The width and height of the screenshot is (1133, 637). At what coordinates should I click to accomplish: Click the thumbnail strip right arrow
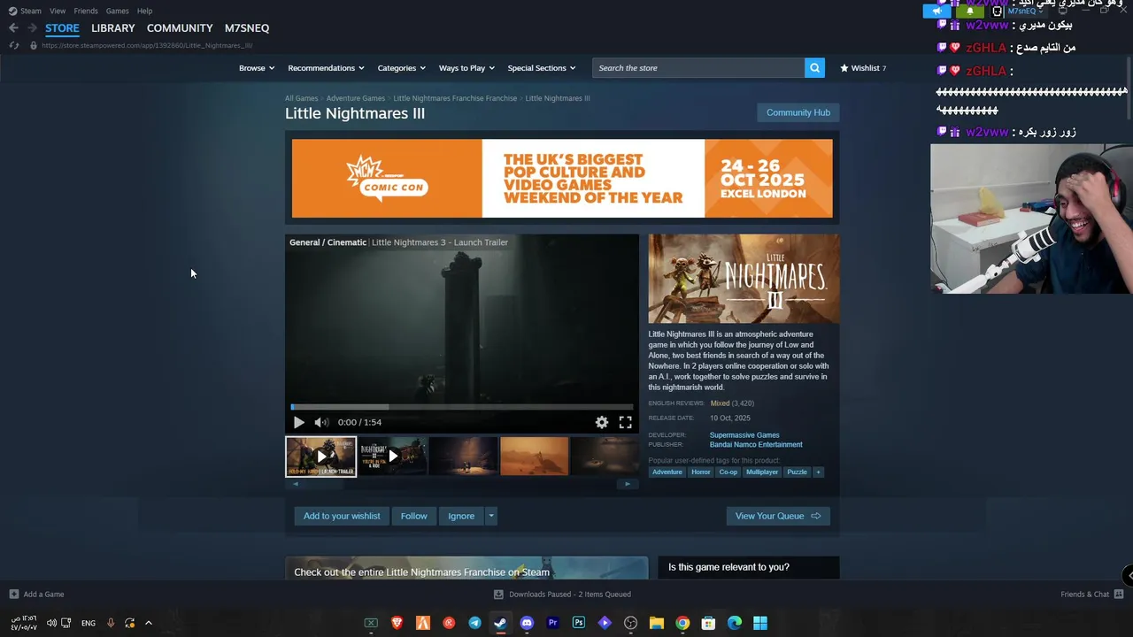pos(628,484)
